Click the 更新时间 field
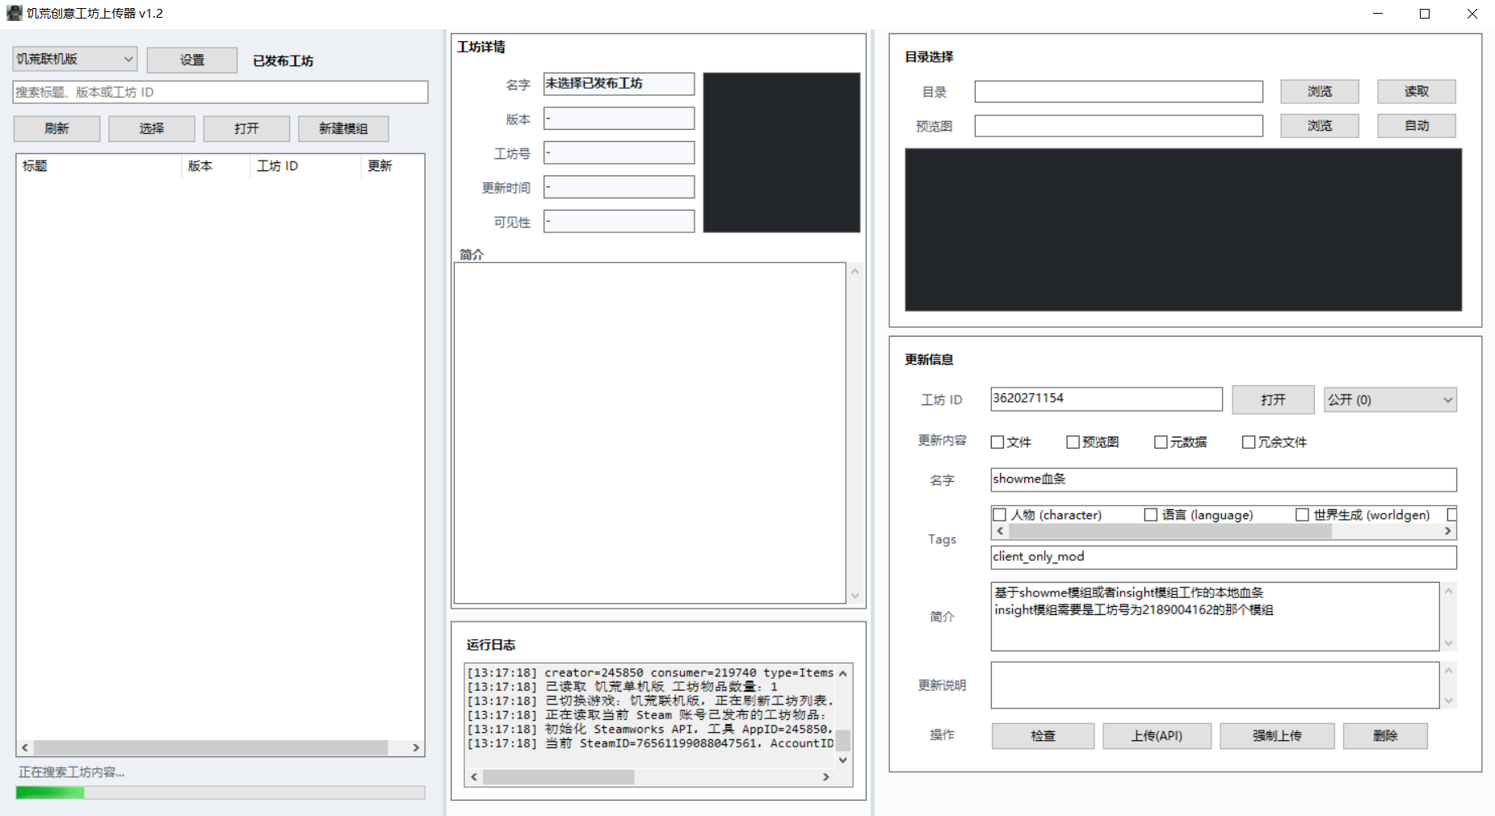Viewport: 1495px width, 816px height. [619, 187]
